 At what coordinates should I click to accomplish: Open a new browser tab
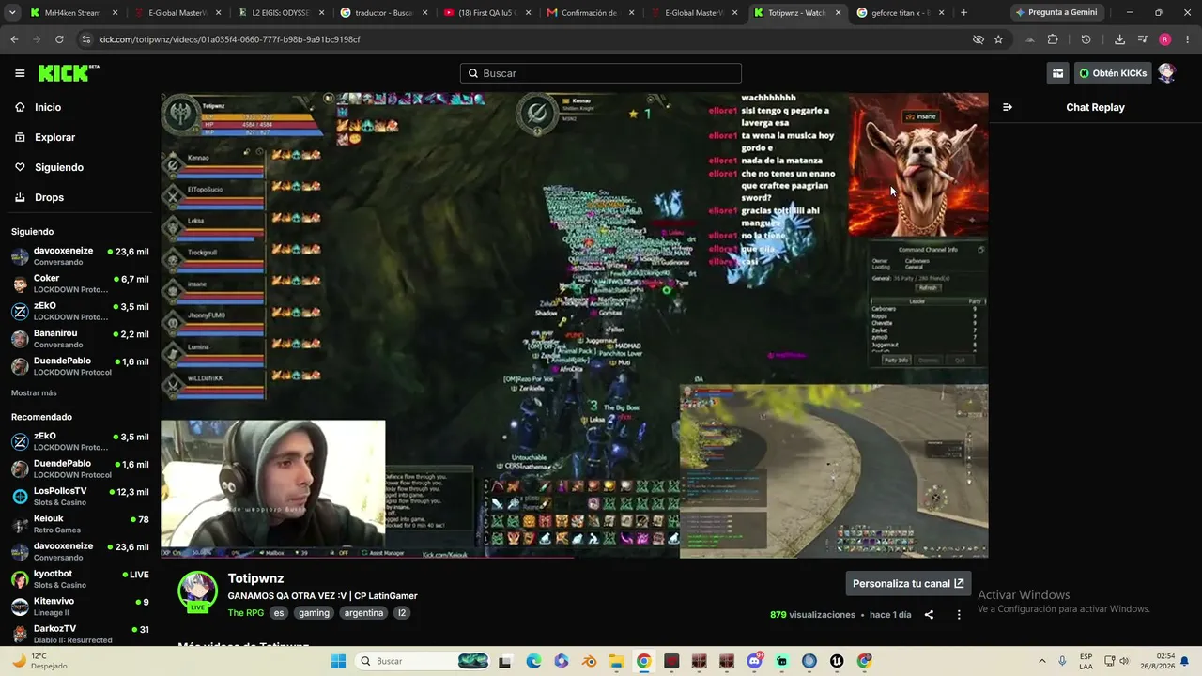(x=963, y=13)
